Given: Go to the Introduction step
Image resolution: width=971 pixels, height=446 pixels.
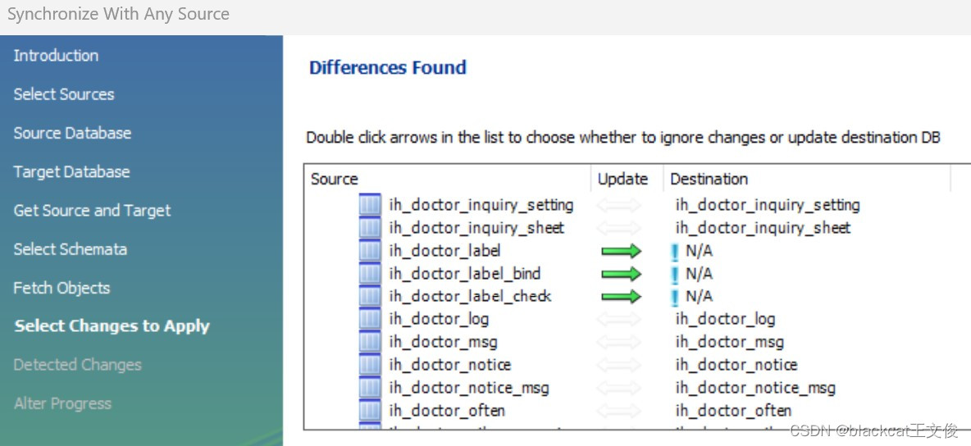Looking at the screenshot, I should [x=56, y=56].
